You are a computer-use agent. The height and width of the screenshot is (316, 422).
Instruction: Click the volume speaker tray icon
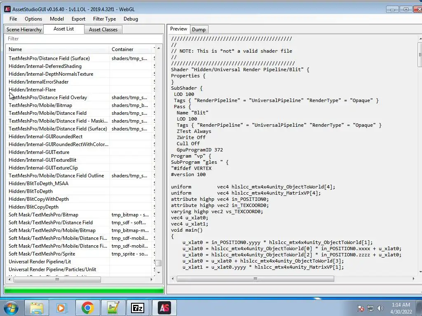380,308
